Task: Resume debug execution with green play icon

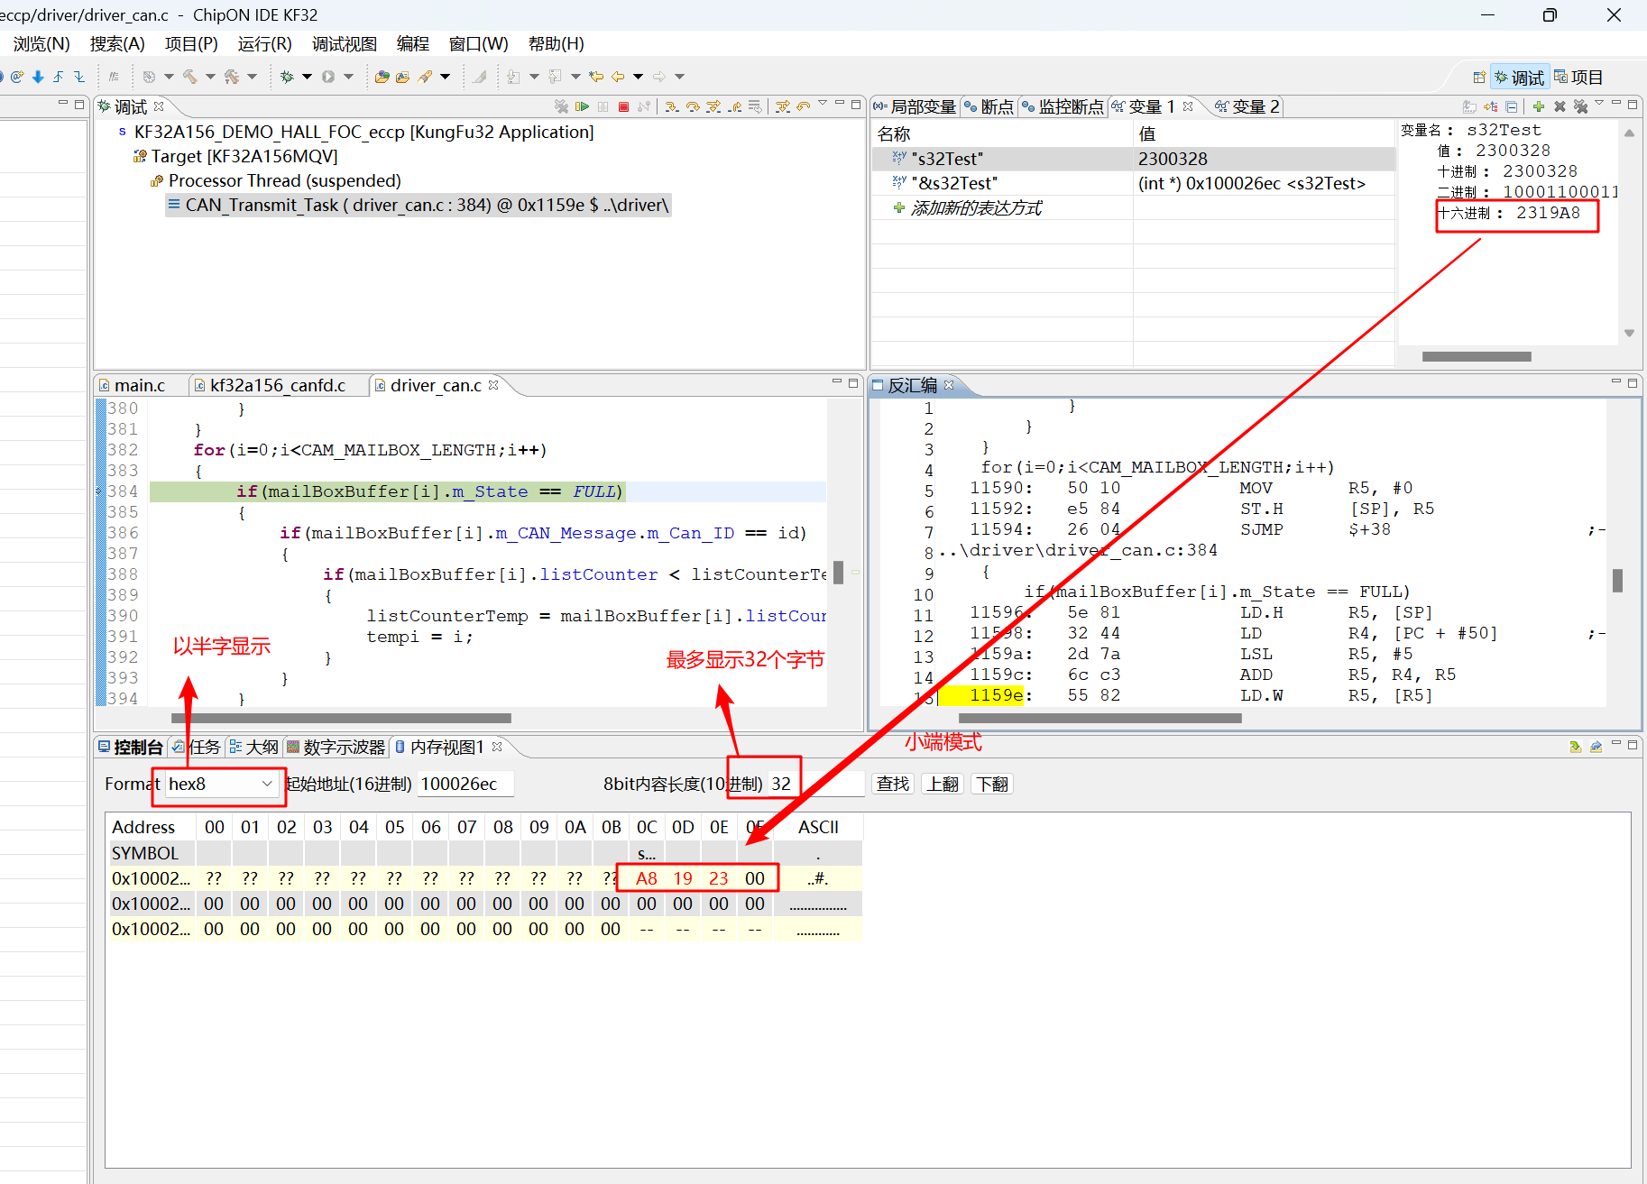Action: click(x=582, y=106)
